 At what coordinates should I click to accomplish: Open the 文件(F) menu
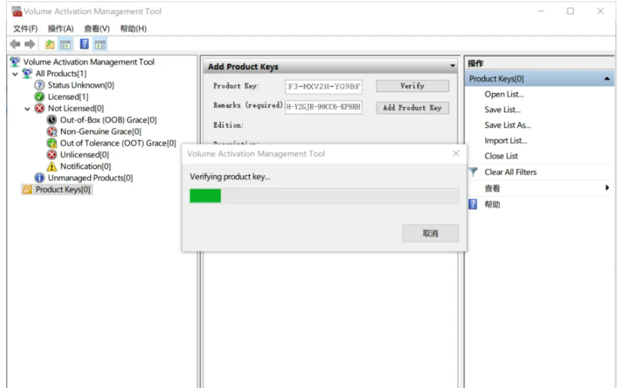25,29
